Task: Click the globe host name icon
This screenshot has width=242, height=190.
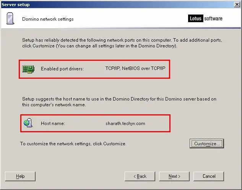Action: point(28,123)
